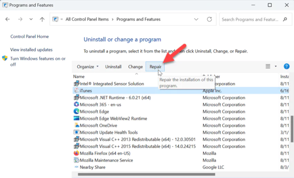Sort by the Name column header
Viewport: 294px width, 178px height.
pos(79,76)
